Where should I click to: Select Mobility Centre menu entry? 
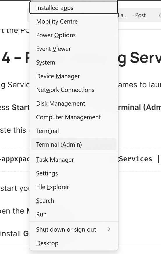pos(74,21)
